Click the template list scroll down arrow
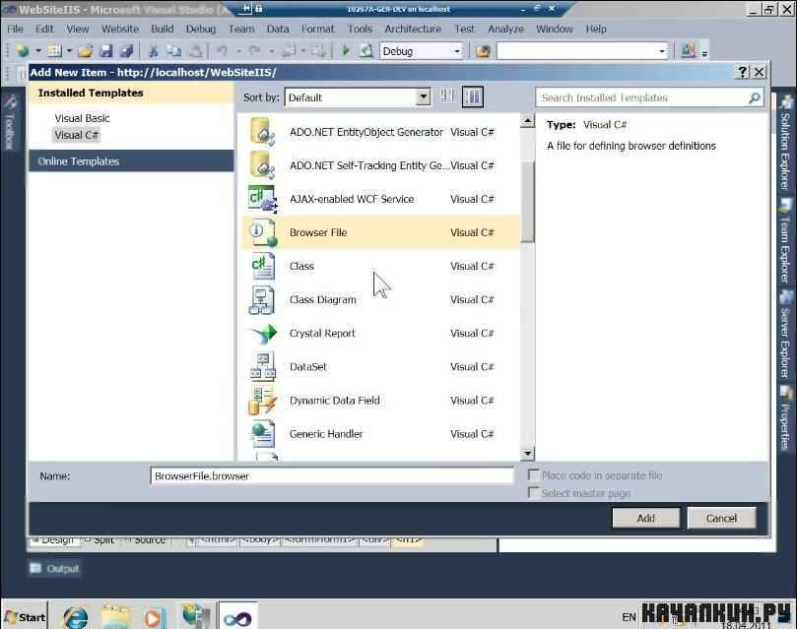This screenshot has height=629, width=797. tap(528, 454)
